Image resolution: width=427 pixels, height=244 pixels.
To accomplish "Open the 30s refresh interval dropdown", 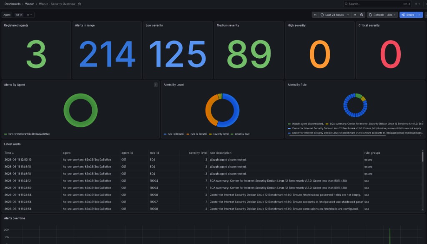I will click(391, 15).
